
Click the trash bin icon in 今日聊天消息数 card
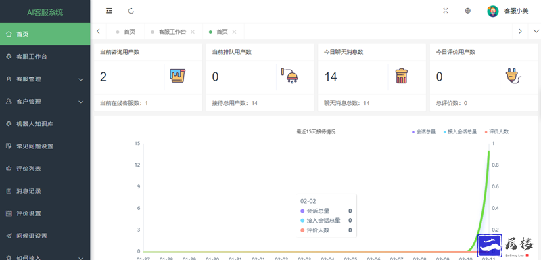[401, 76]
